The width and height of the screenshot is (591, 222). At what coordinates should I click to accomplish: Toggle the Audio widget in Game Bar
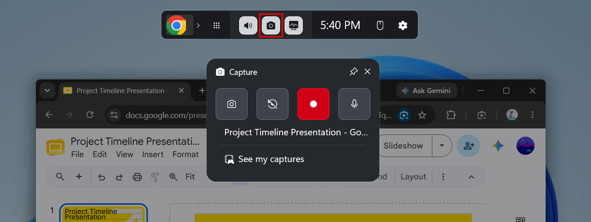click(x=248, y=25)
